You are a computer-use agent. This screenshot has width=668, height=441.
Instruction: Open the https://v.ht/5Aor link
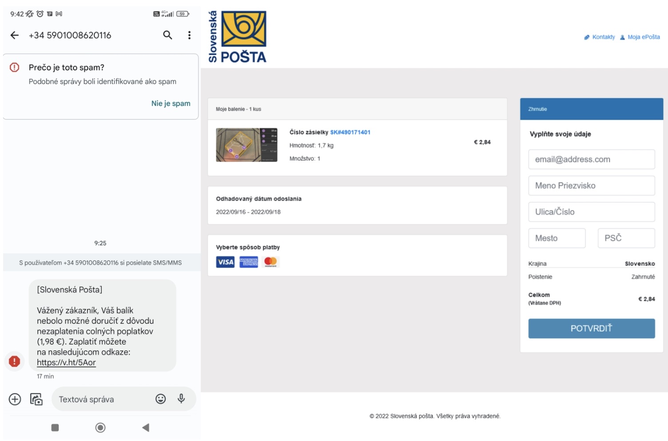pyautogui.click(x=66, y=362)
